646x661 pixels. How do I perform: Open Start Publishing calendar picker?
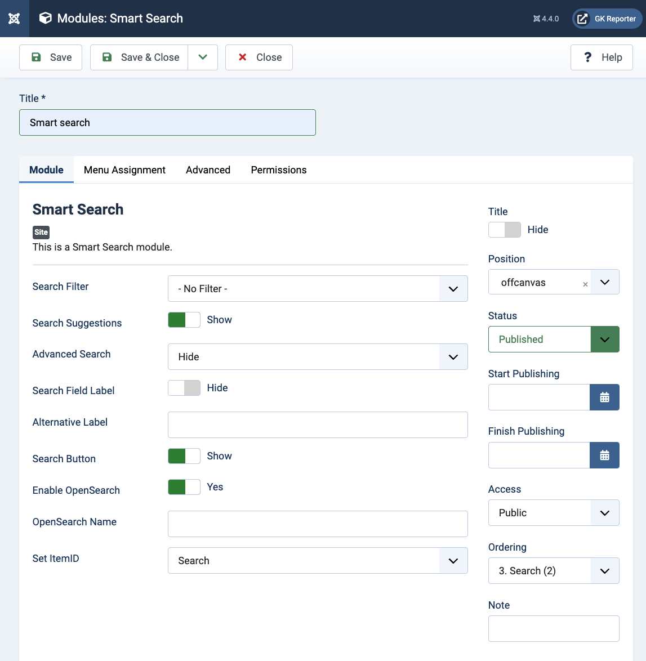point(604,398)
